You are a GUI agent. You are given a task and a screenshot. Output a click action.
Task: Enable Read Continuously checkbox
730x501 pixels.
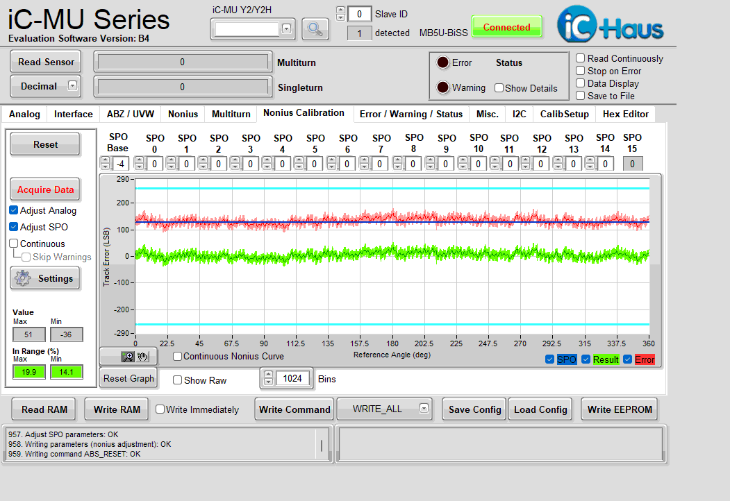581,58
